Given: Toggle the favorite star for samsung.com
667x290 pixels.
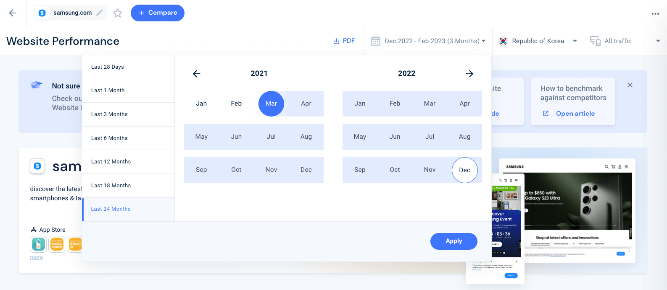Looking at the screenshot, I should pos(117,13).
